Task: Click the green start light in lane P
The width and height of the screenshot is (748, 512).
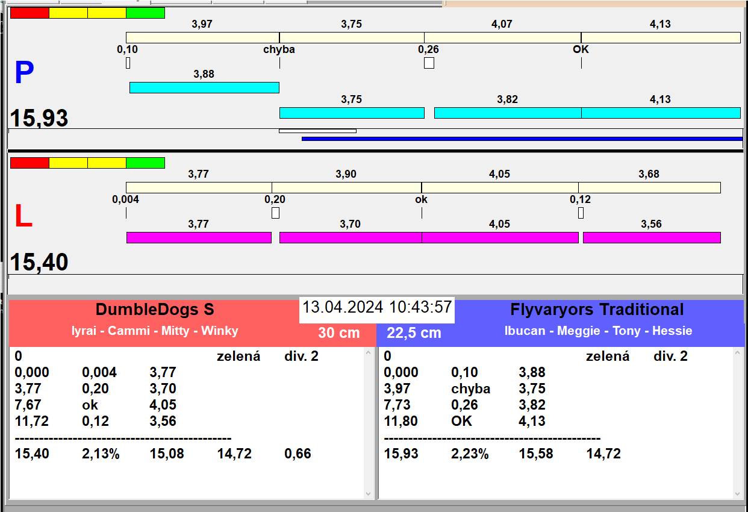Action: [145, 13]
